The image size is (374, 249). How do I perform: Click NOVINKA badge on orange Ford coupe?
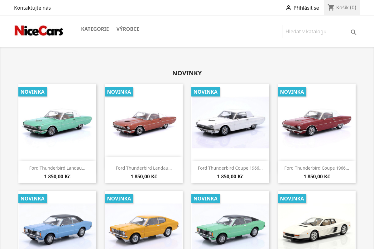click(x=119, y=199)
